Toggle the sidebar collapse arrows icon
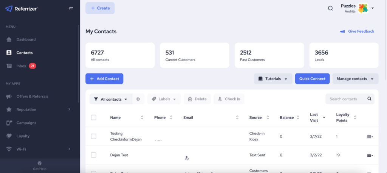 click(71, 8)
